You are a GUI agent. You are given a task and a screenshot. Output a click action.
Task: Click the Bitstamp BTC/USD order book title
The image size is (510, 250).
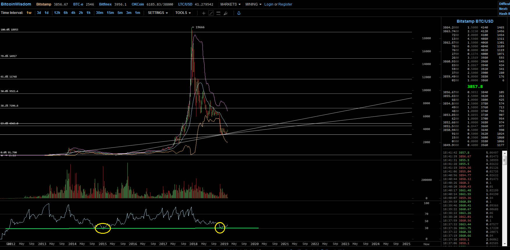(x=475, y=21)
